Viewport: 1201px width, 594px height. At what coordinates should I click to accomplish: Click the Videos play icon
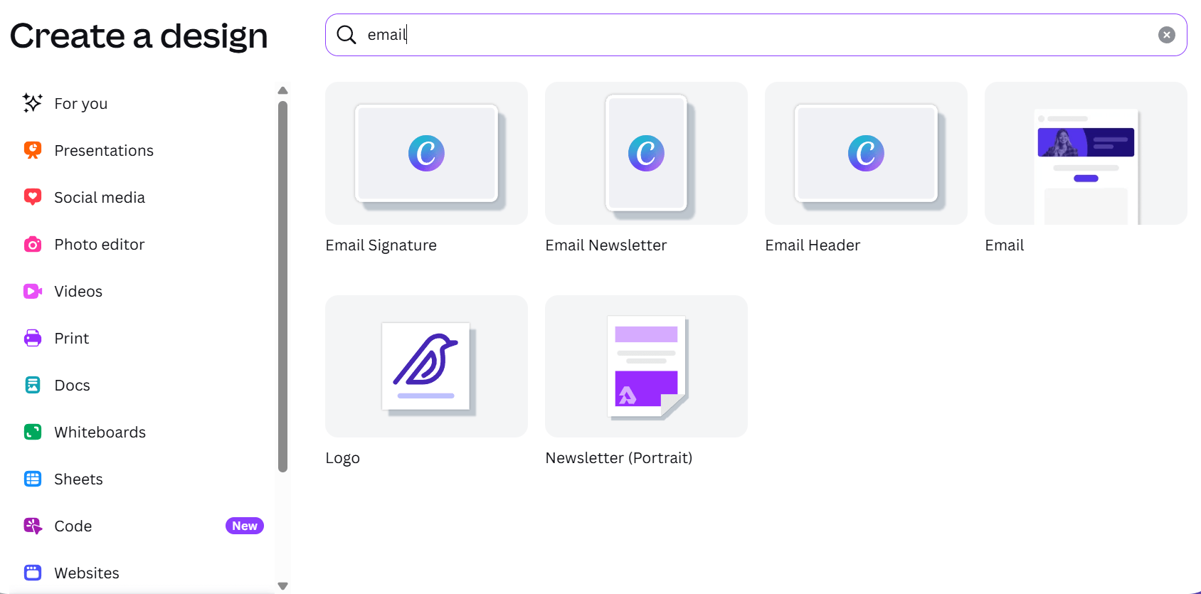pyautogui.click(x=32, y=291)
